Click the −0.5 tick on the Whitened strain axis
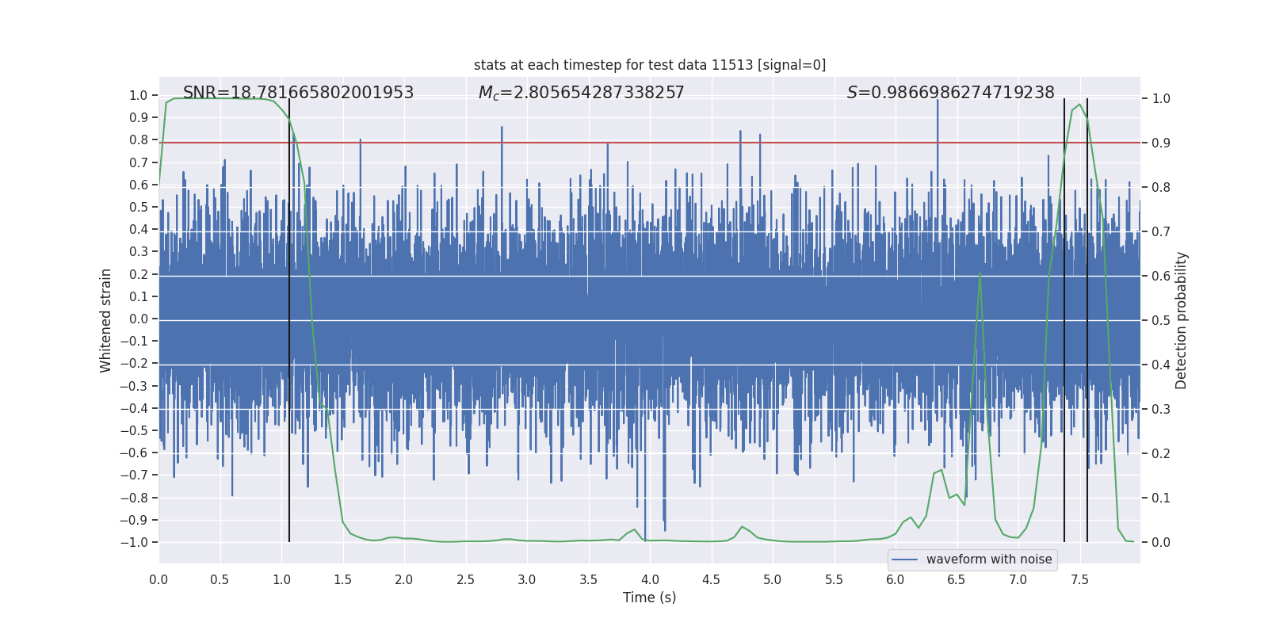This screenshot has height=634, width=1268. point(134,430)
